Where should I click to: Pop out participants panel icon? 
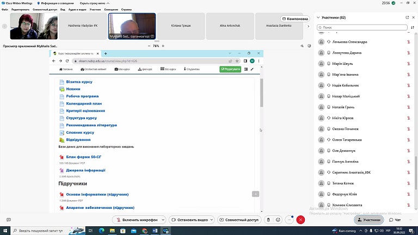407,17
